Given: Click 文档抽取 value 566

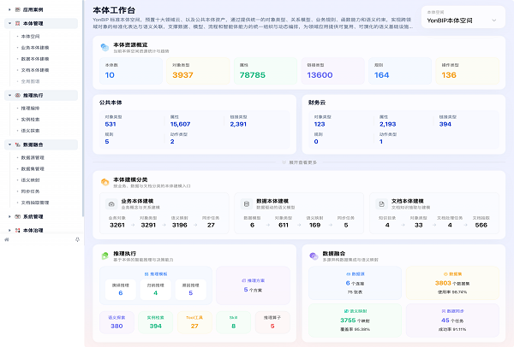Looking at the screenshot, I should coord(481,226).
